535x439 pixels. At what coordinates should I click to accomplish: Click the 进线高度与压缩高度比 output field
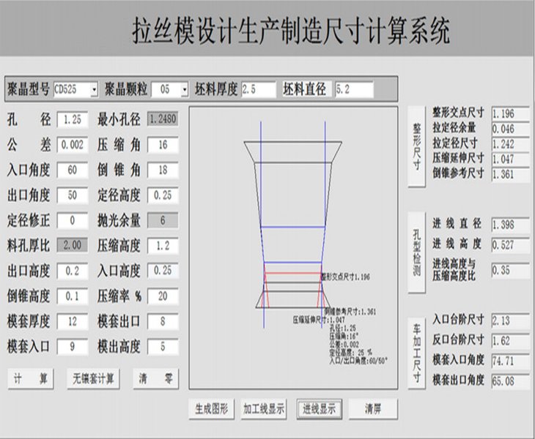tap(510, 270)
